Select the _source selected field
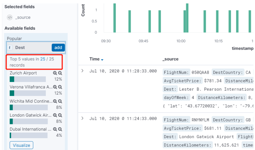Screen dimensions: 255x150 [x=23, y=17]
